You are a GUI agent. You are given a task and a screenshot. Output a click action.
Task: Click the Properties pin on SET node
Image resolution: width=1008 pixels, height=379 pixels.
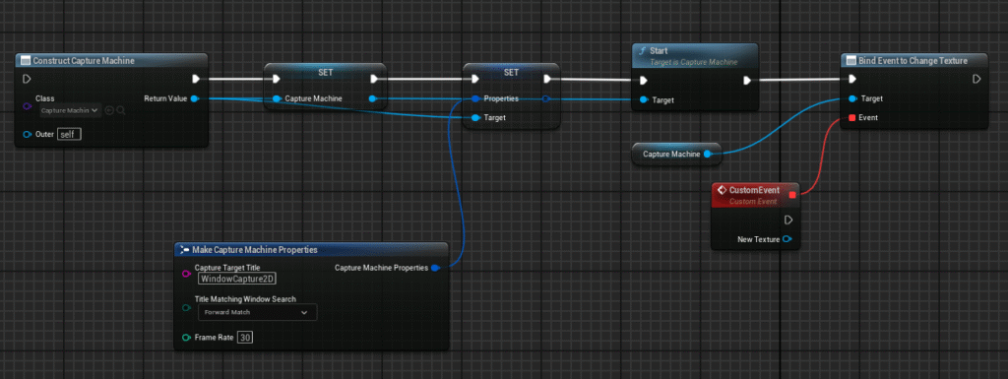(475, 98)
